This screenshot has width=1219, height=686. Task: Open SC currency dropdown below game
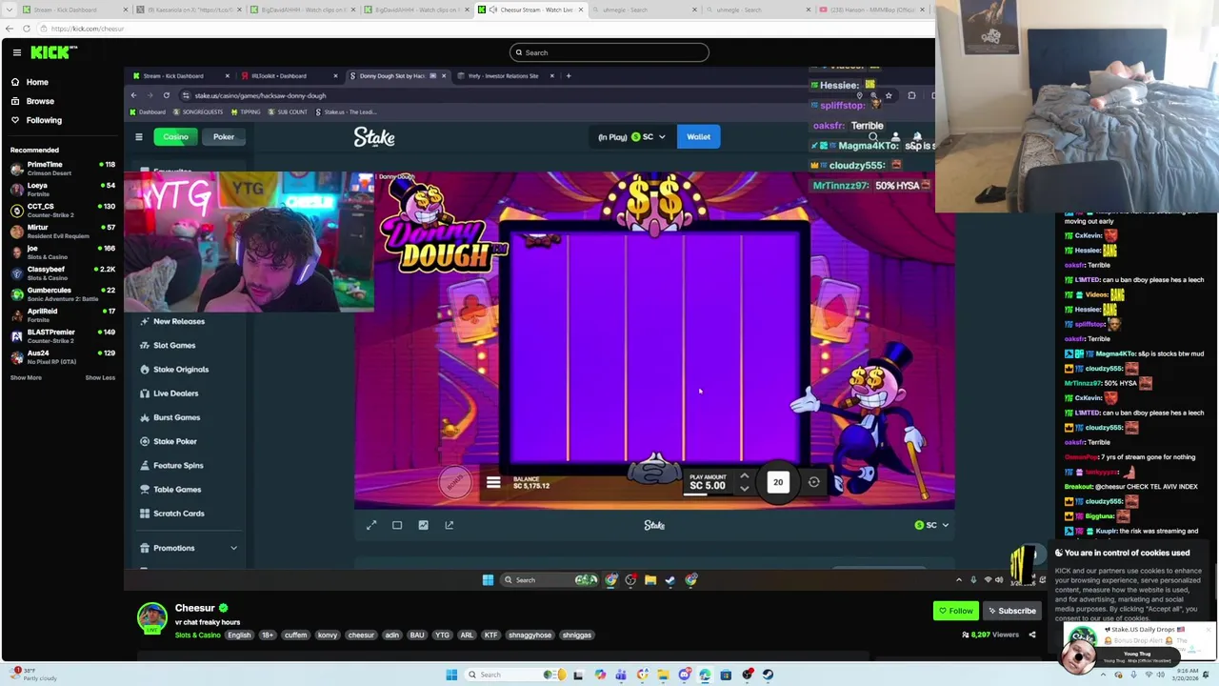tap(931, 525)
